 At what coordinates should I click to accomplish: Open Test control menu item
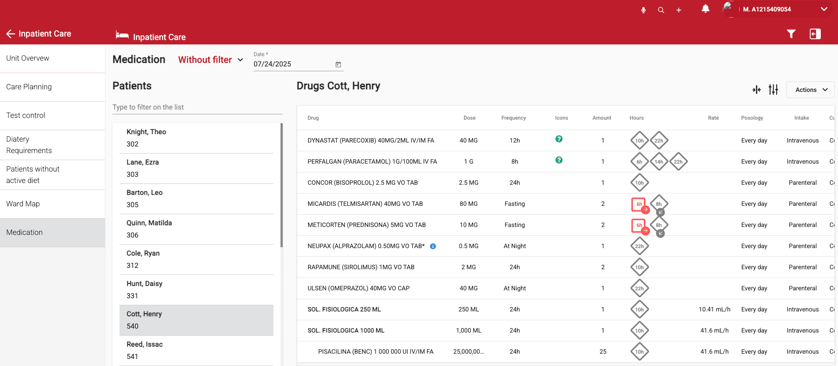[52, 116]
